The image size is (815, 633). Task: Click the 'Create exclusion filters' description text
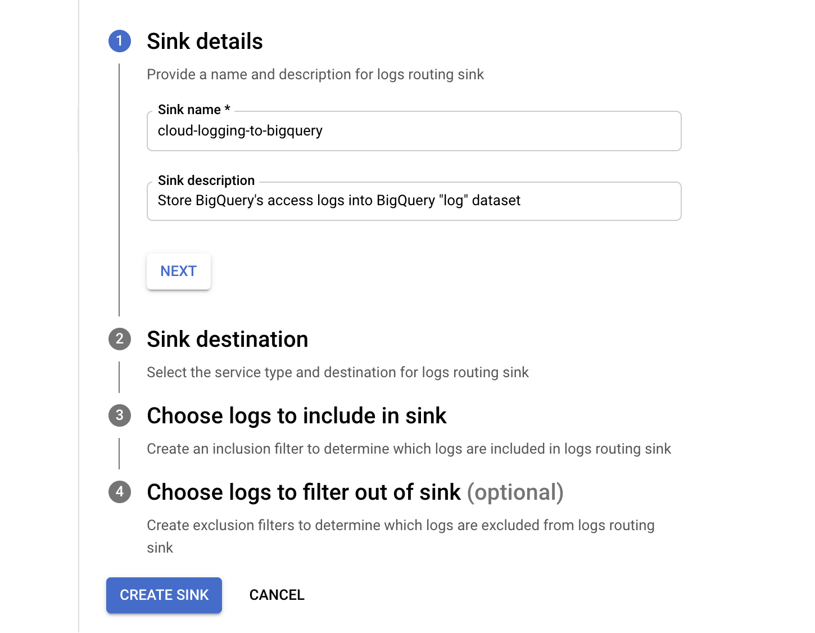tap(400, 526)
